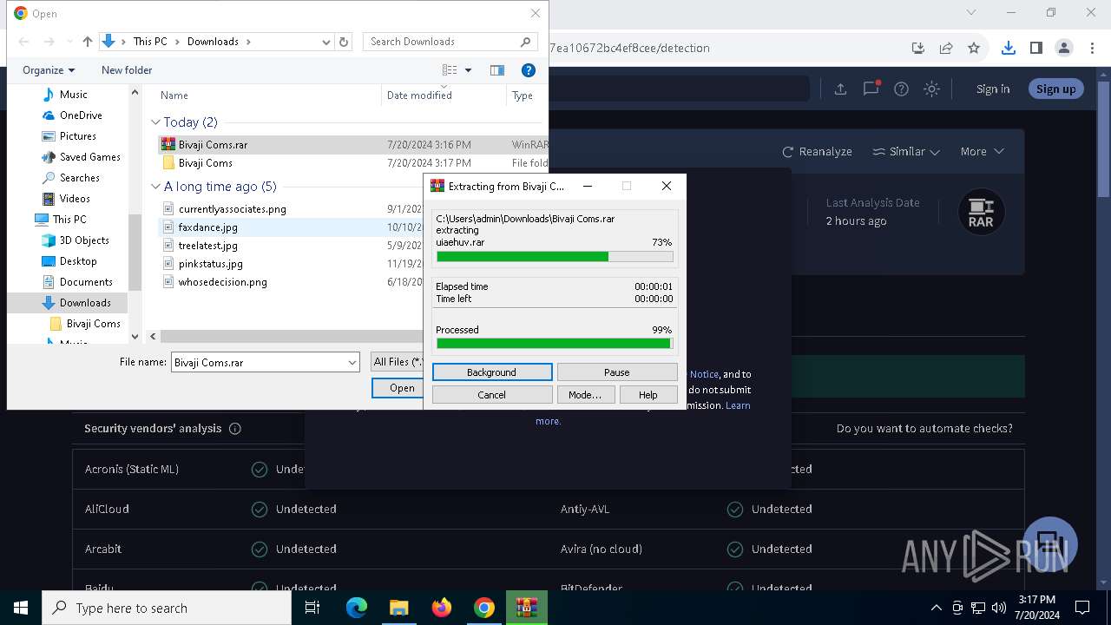Open the Similar dropdown on VirusTotal

click(x=906, y=151)
